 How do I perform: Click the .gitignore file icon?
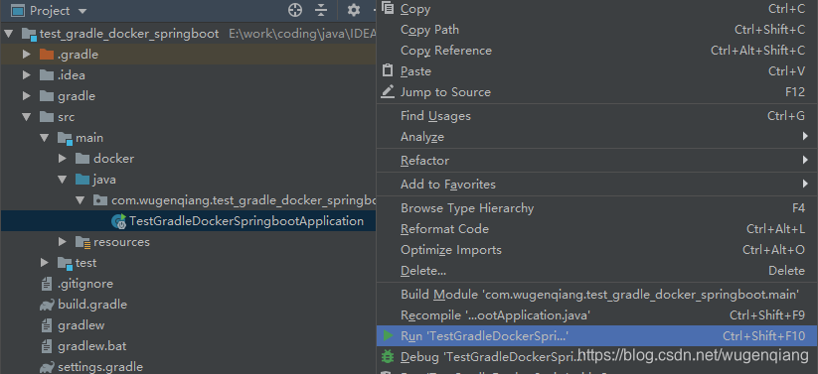pos(48,284)
